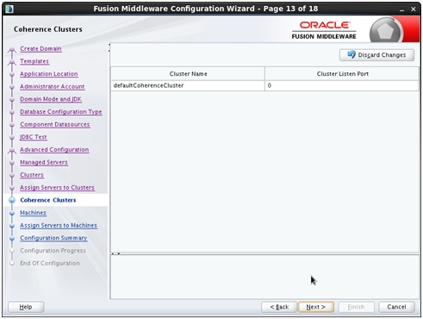Screen dimensions: 423x319
Task: Edit the Cluster Listen Port value 0
Action: pyautogui.click(x=342, y=85)
